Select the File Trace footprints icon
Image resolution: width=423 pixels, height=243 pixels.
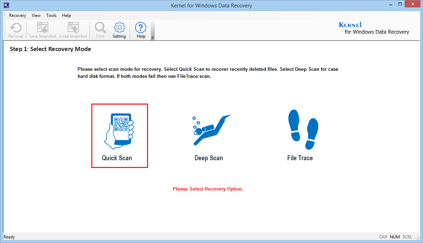tap(303, 129)
